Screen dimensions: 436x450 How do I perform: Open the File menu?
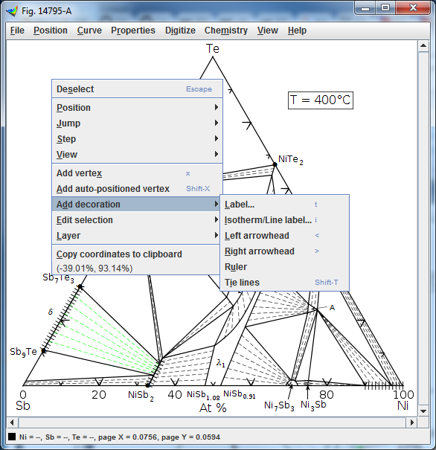(17, 30)
